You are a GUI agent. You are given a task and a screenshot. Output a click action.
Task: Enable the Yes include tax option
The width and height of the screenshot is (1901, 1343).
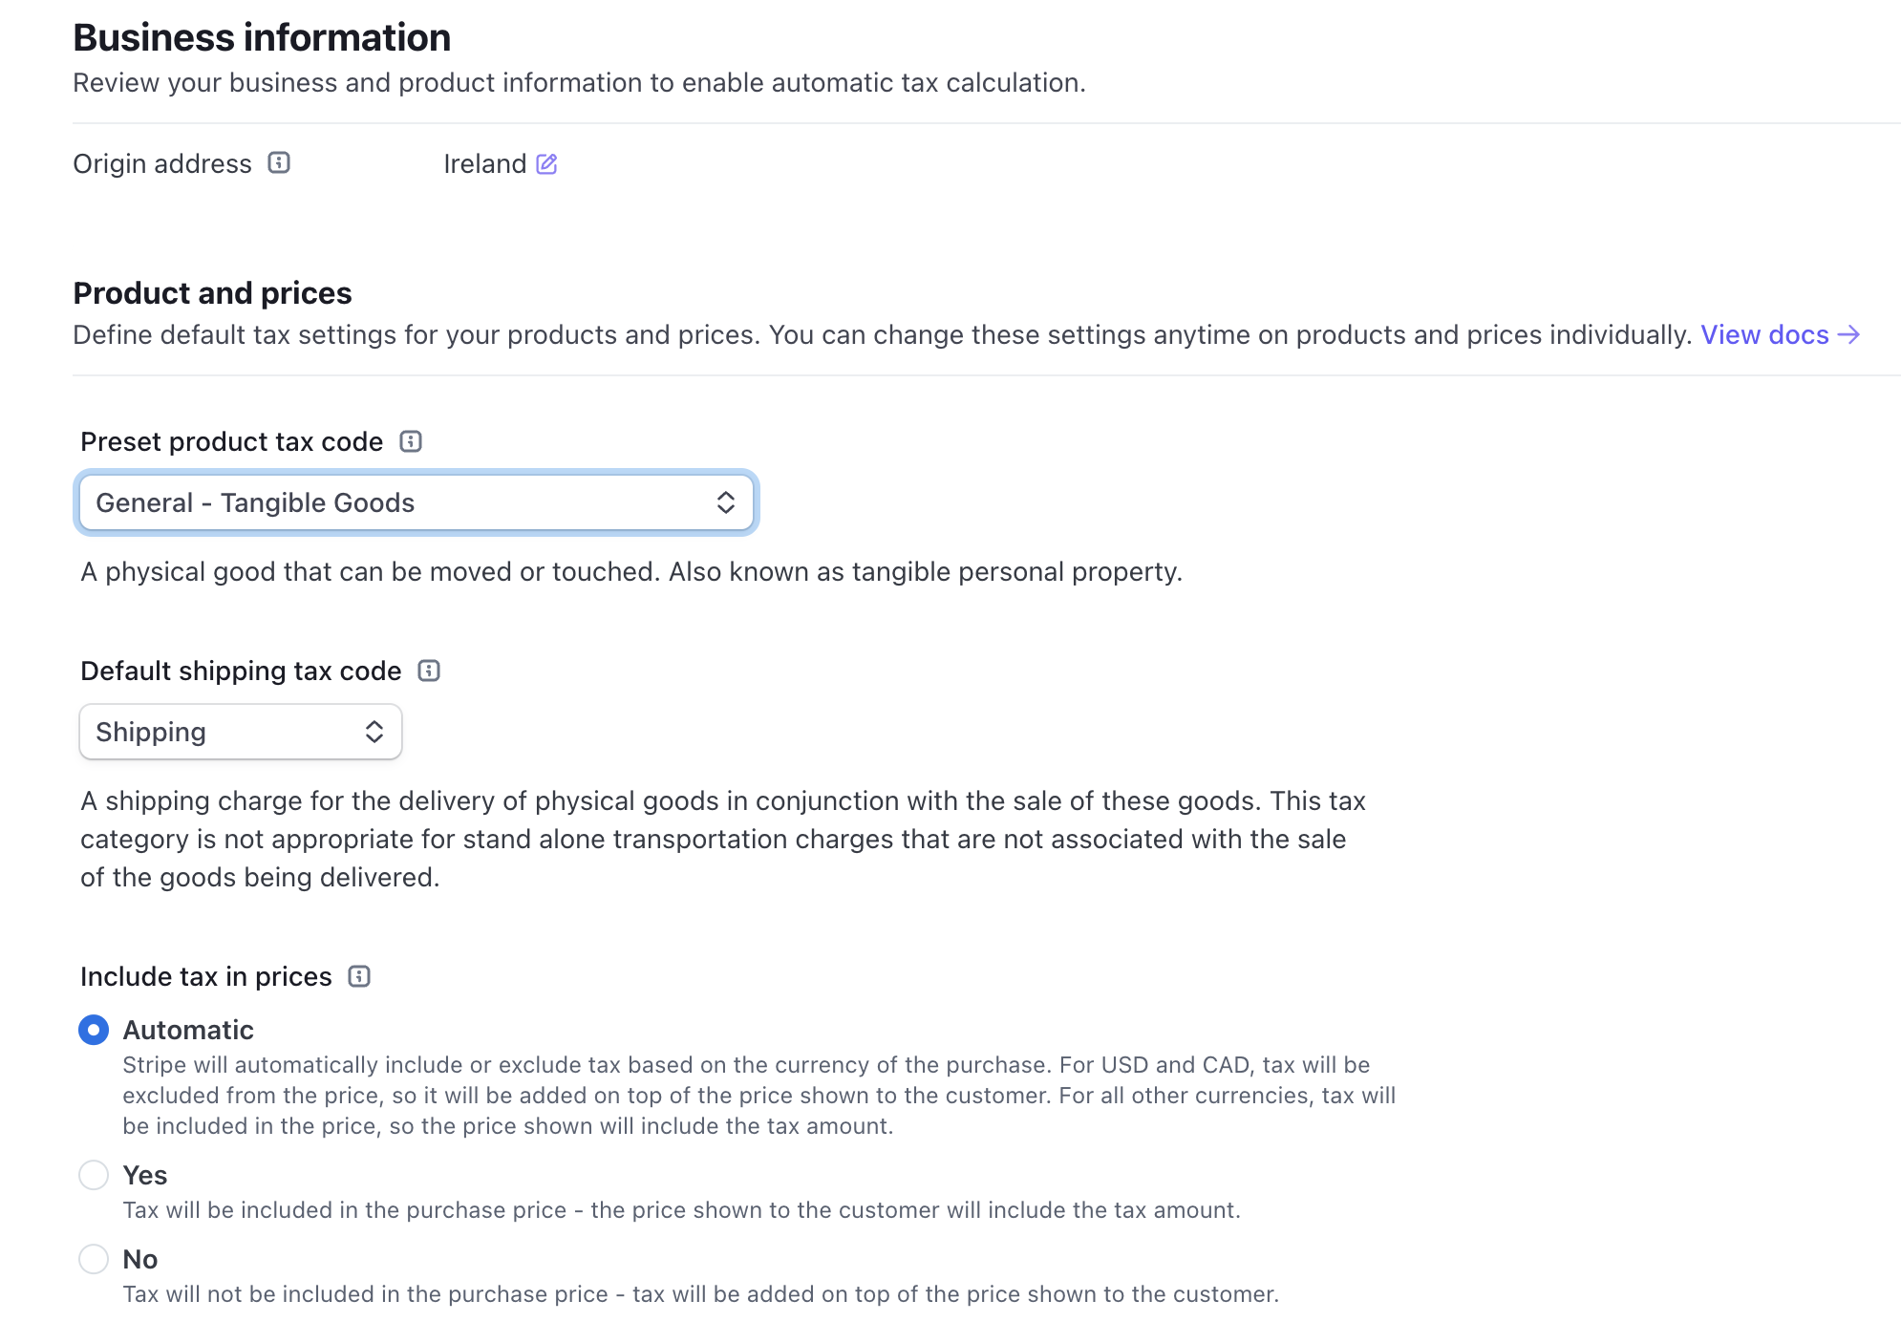point(92,1173)
